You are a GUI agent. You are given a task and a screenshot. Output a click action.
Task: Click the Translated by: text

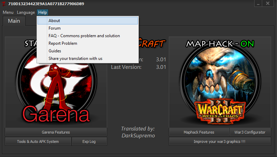(138, 129)
